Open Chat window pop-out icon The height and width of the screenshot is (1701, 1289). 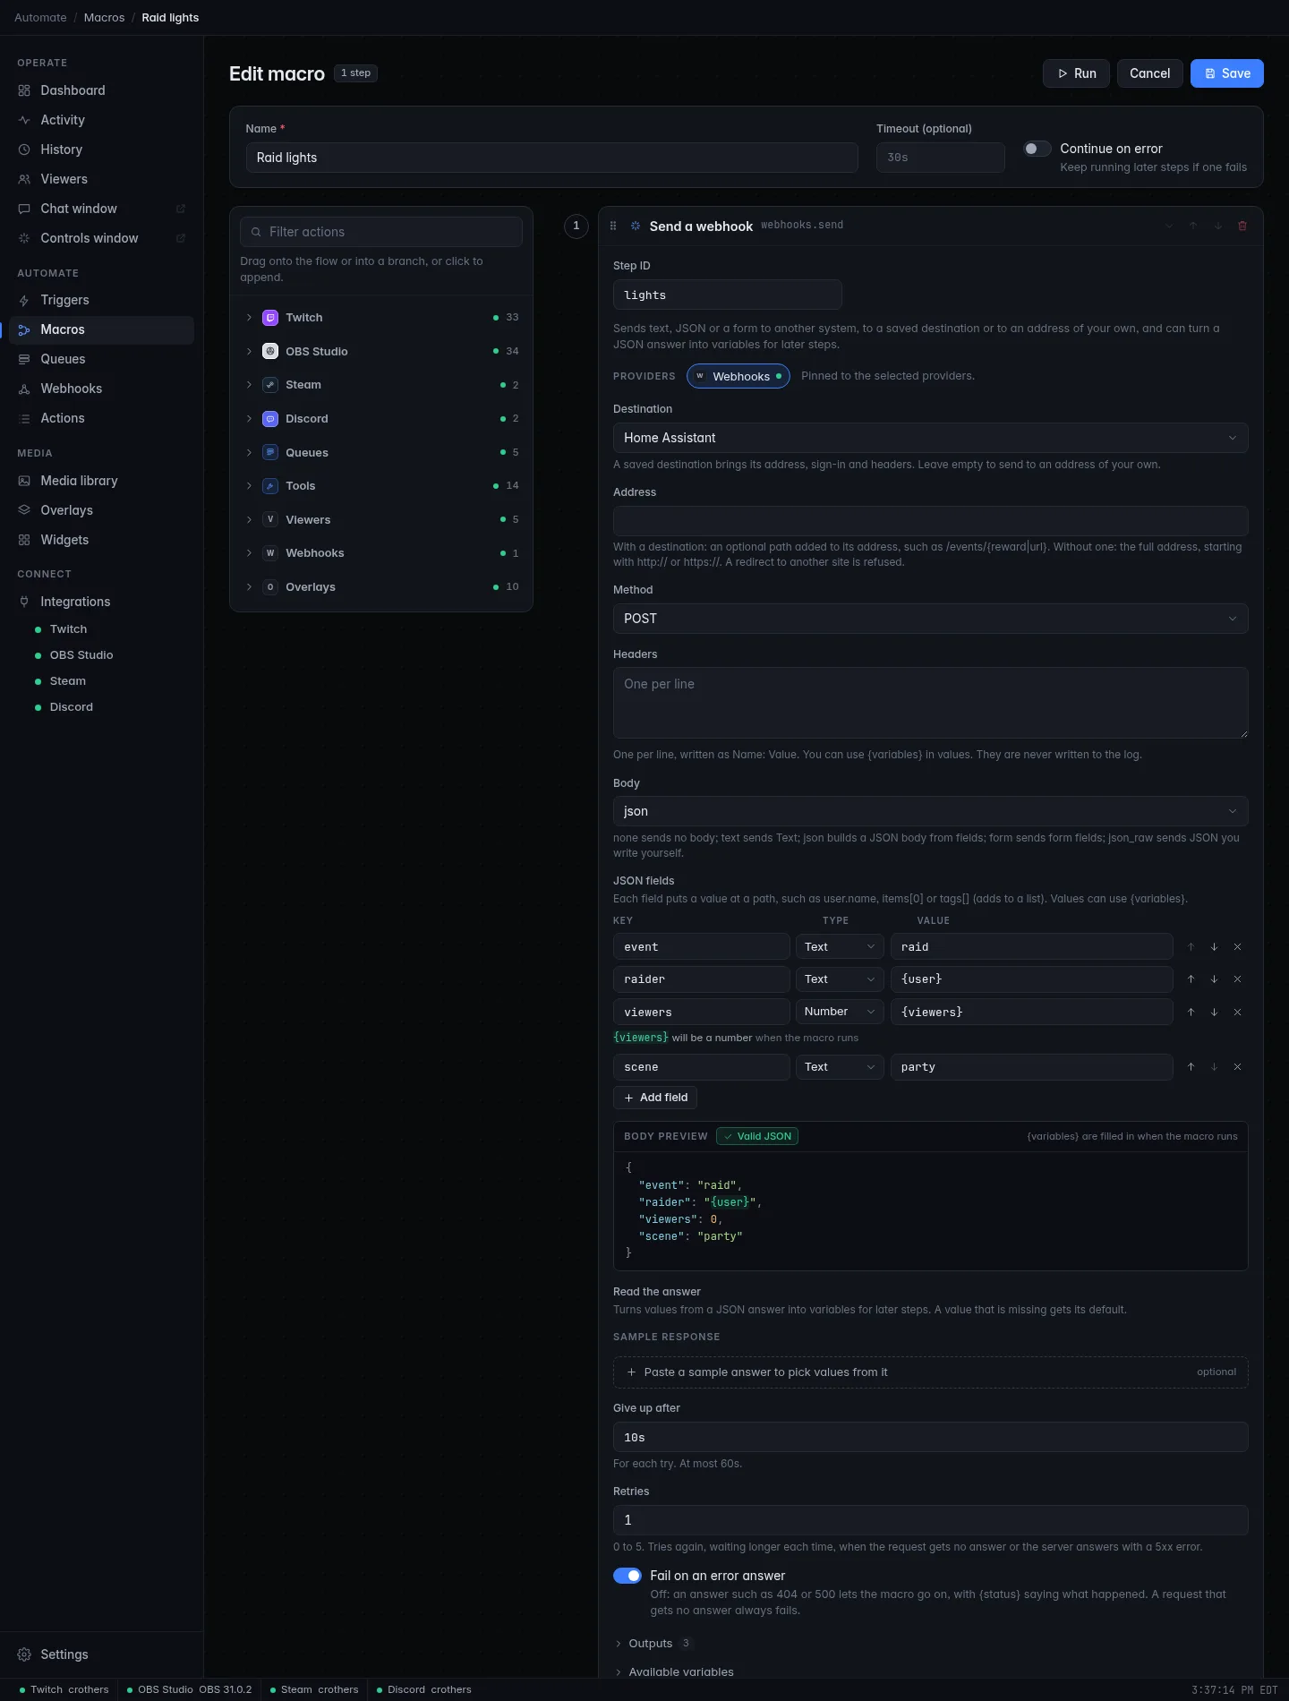tap(180, 209)
